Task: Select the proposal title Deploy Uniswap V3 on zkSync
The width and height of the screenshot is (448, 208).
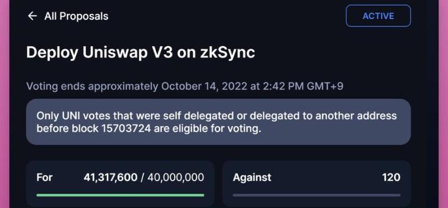Action: point(141,53)
